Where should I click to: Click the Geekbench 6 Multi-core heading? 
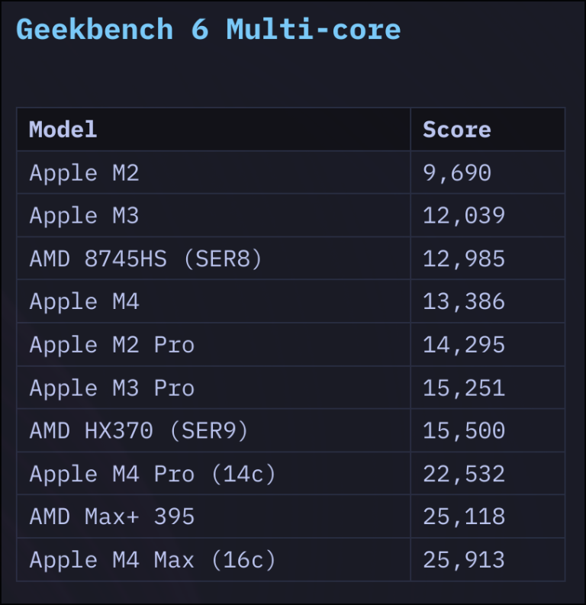pos(208,31)
